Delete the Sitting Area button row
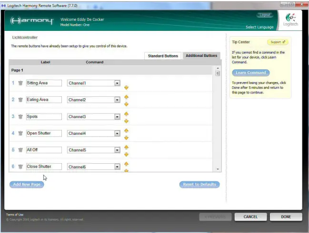 (x=20, y=83)
